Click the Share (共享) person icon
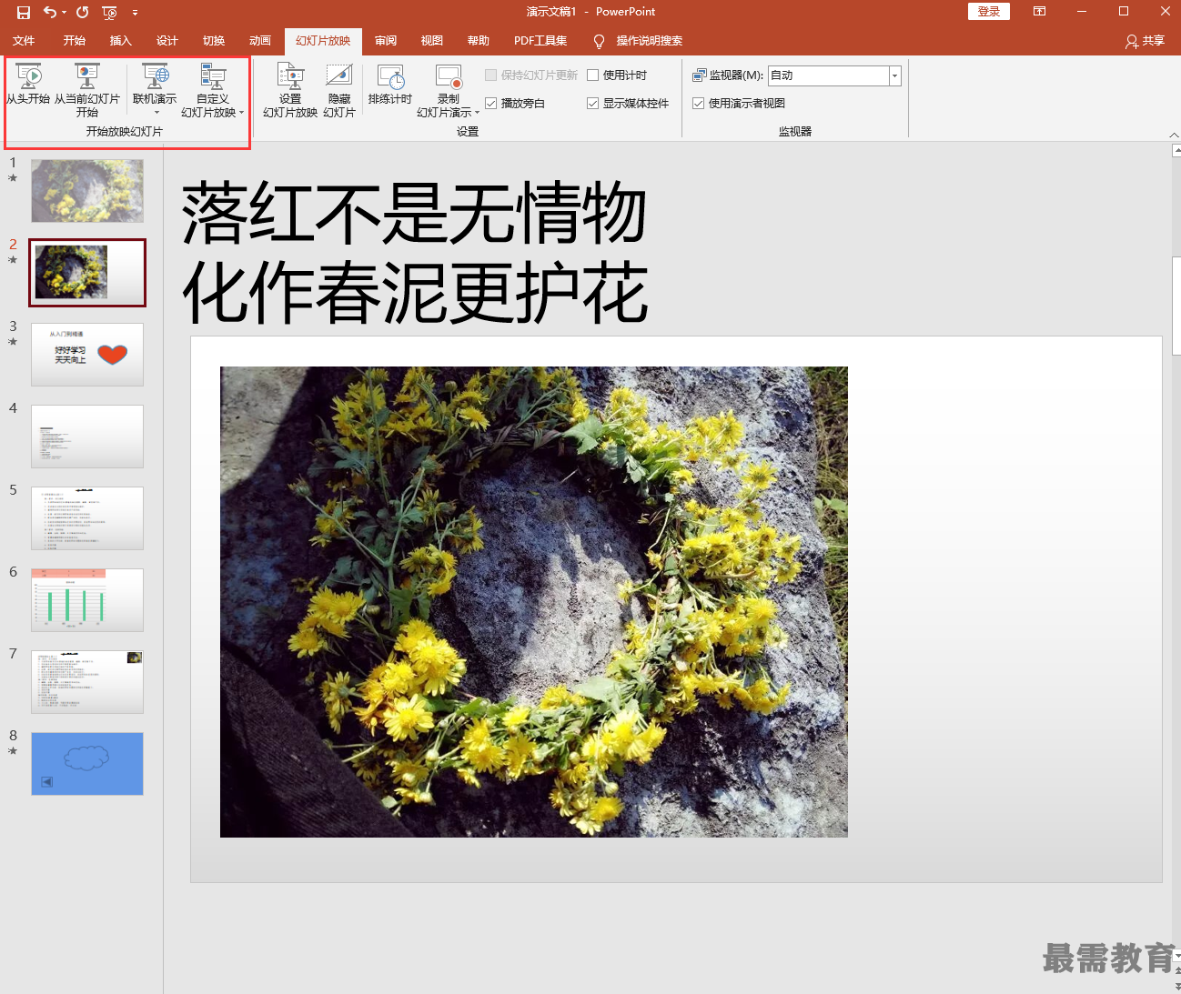The image size is (1181, 994). (x=1131, y=41)
